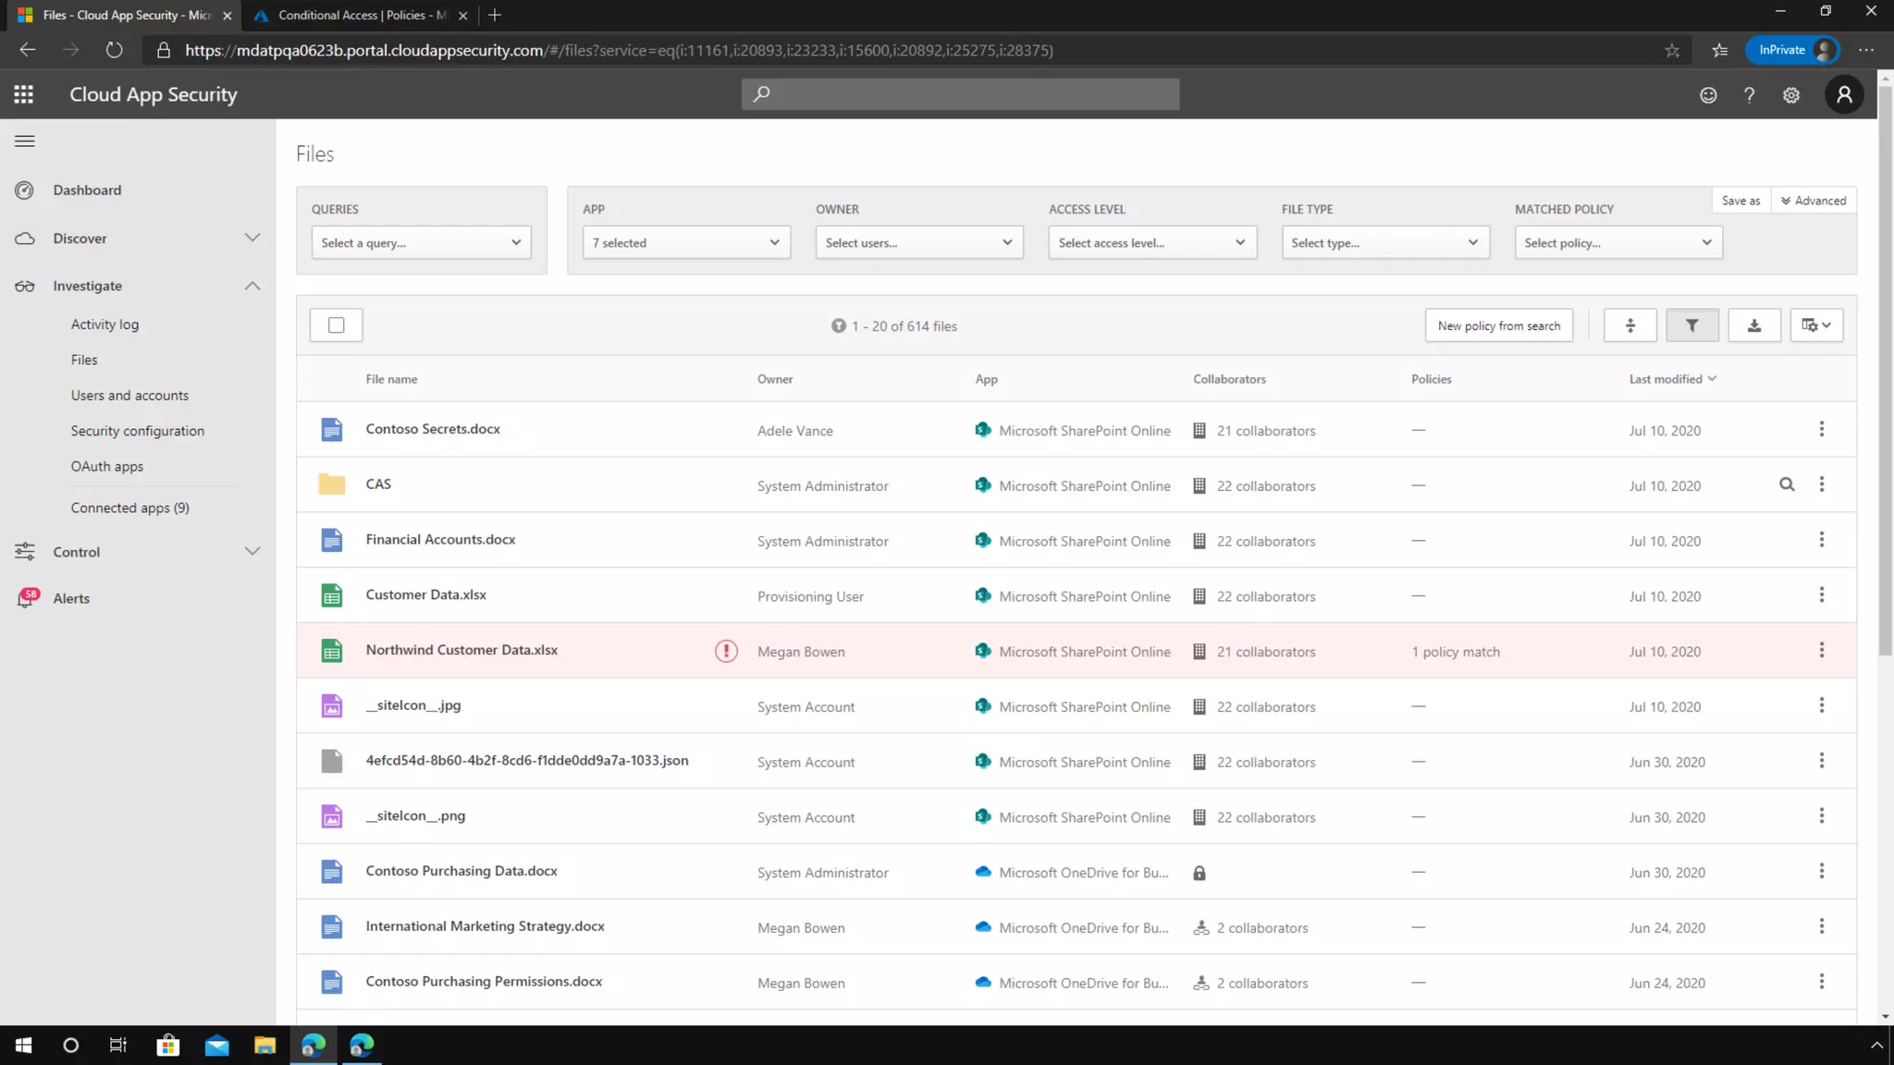Screen dimensions: 1894x1065
Task: Open Activity log in sidebar
Action: (x=105, y=324)
